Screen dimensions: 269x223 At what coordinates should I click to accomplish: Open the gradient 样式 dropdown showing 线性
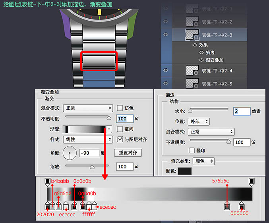pos(88,140)
